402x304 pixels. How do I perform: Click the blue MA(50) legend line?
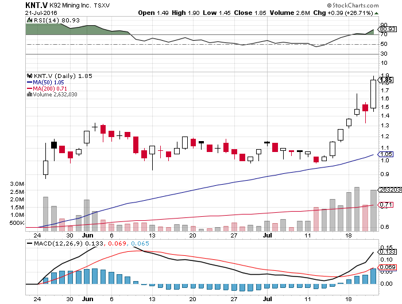click(x=29, y=83)
